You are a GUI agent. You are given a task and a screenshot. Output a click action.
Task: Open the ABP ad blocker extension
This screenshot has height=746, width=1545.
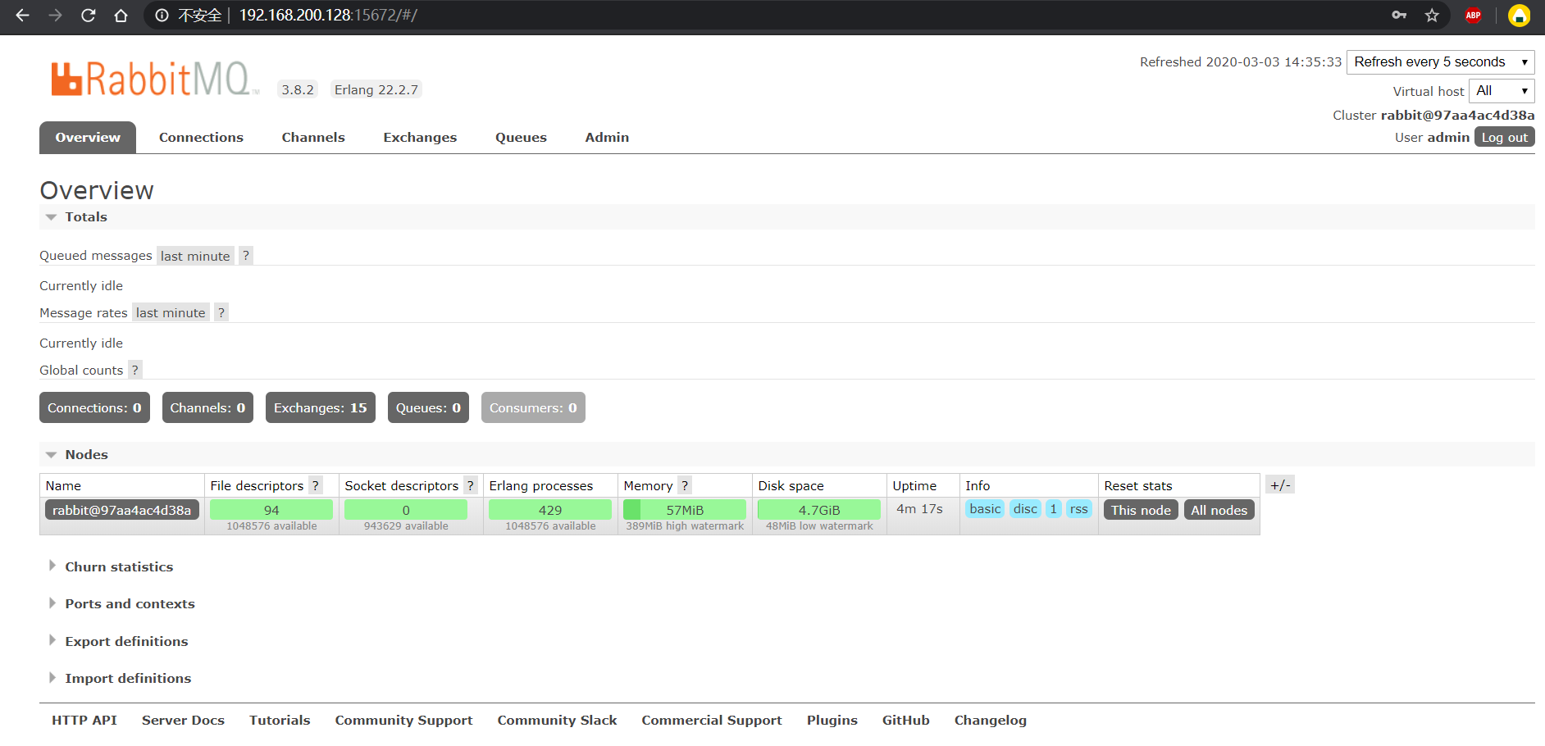(1473, 16)
